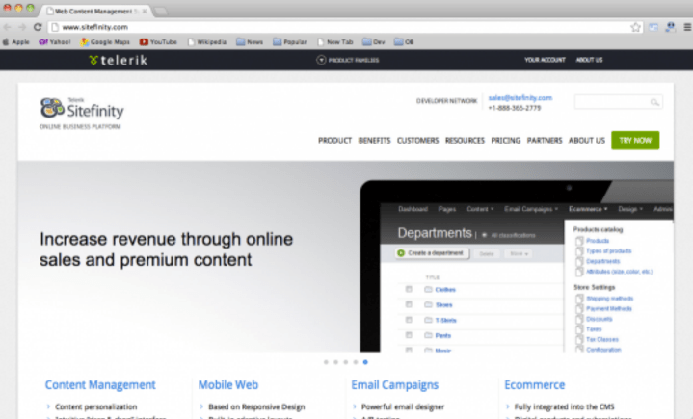
Task: Click the Clothes folder icon
Action: click(428, 290)
